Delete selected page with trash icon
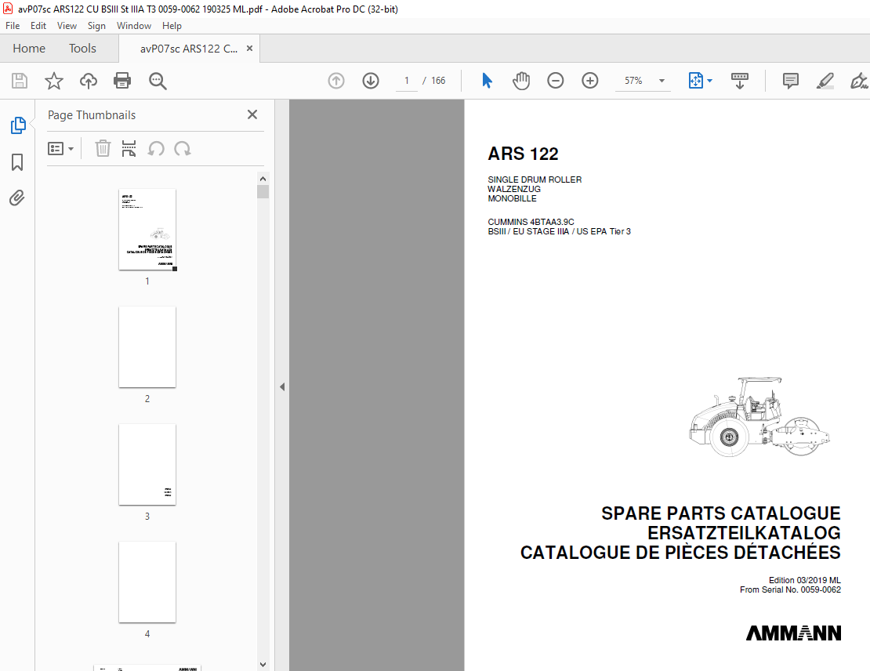 coord(103,149)
